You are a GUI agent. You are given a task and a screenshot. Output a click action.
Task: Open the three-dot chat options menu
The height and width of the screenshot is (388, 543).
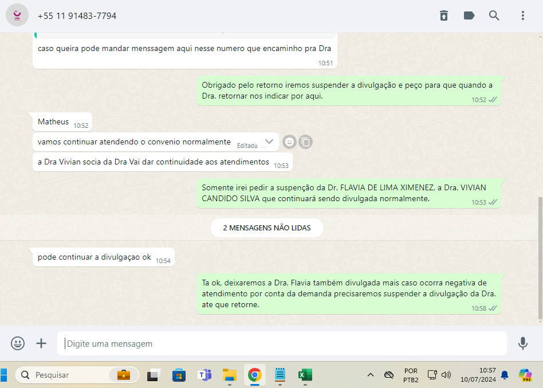pos(523,15)
